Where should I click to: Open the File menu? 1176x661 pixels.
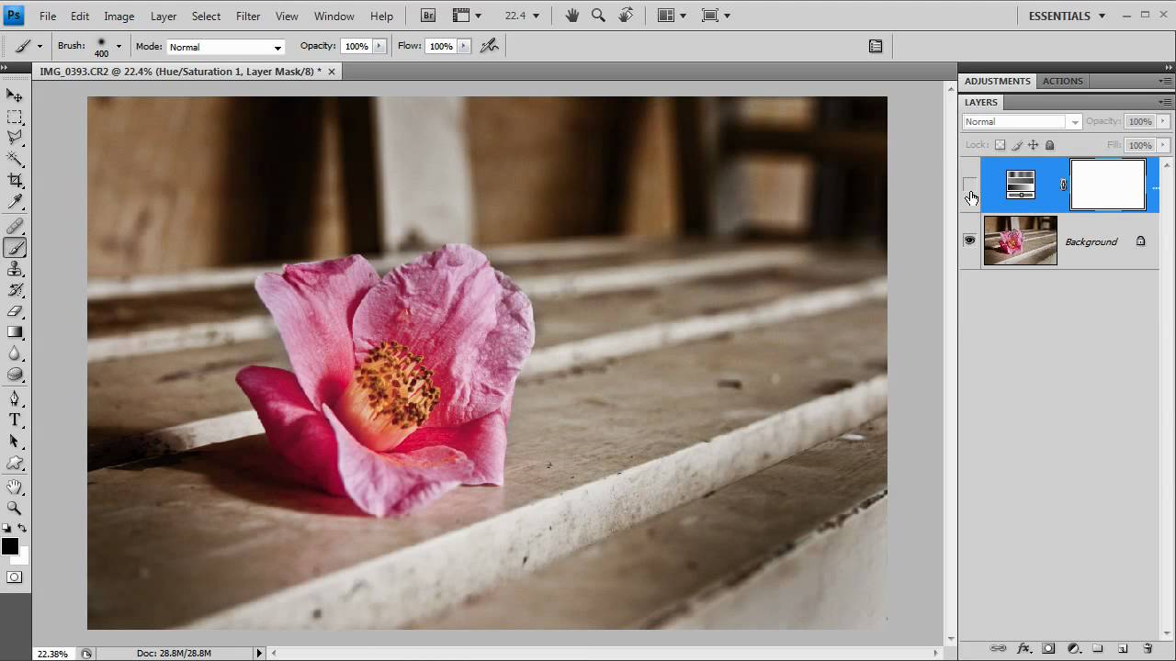click(48, 16)
